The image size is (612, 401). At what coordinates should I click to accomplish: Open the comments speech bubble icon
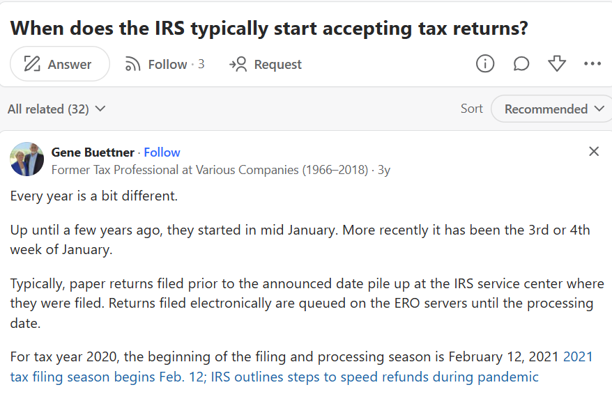coord(521,63)
